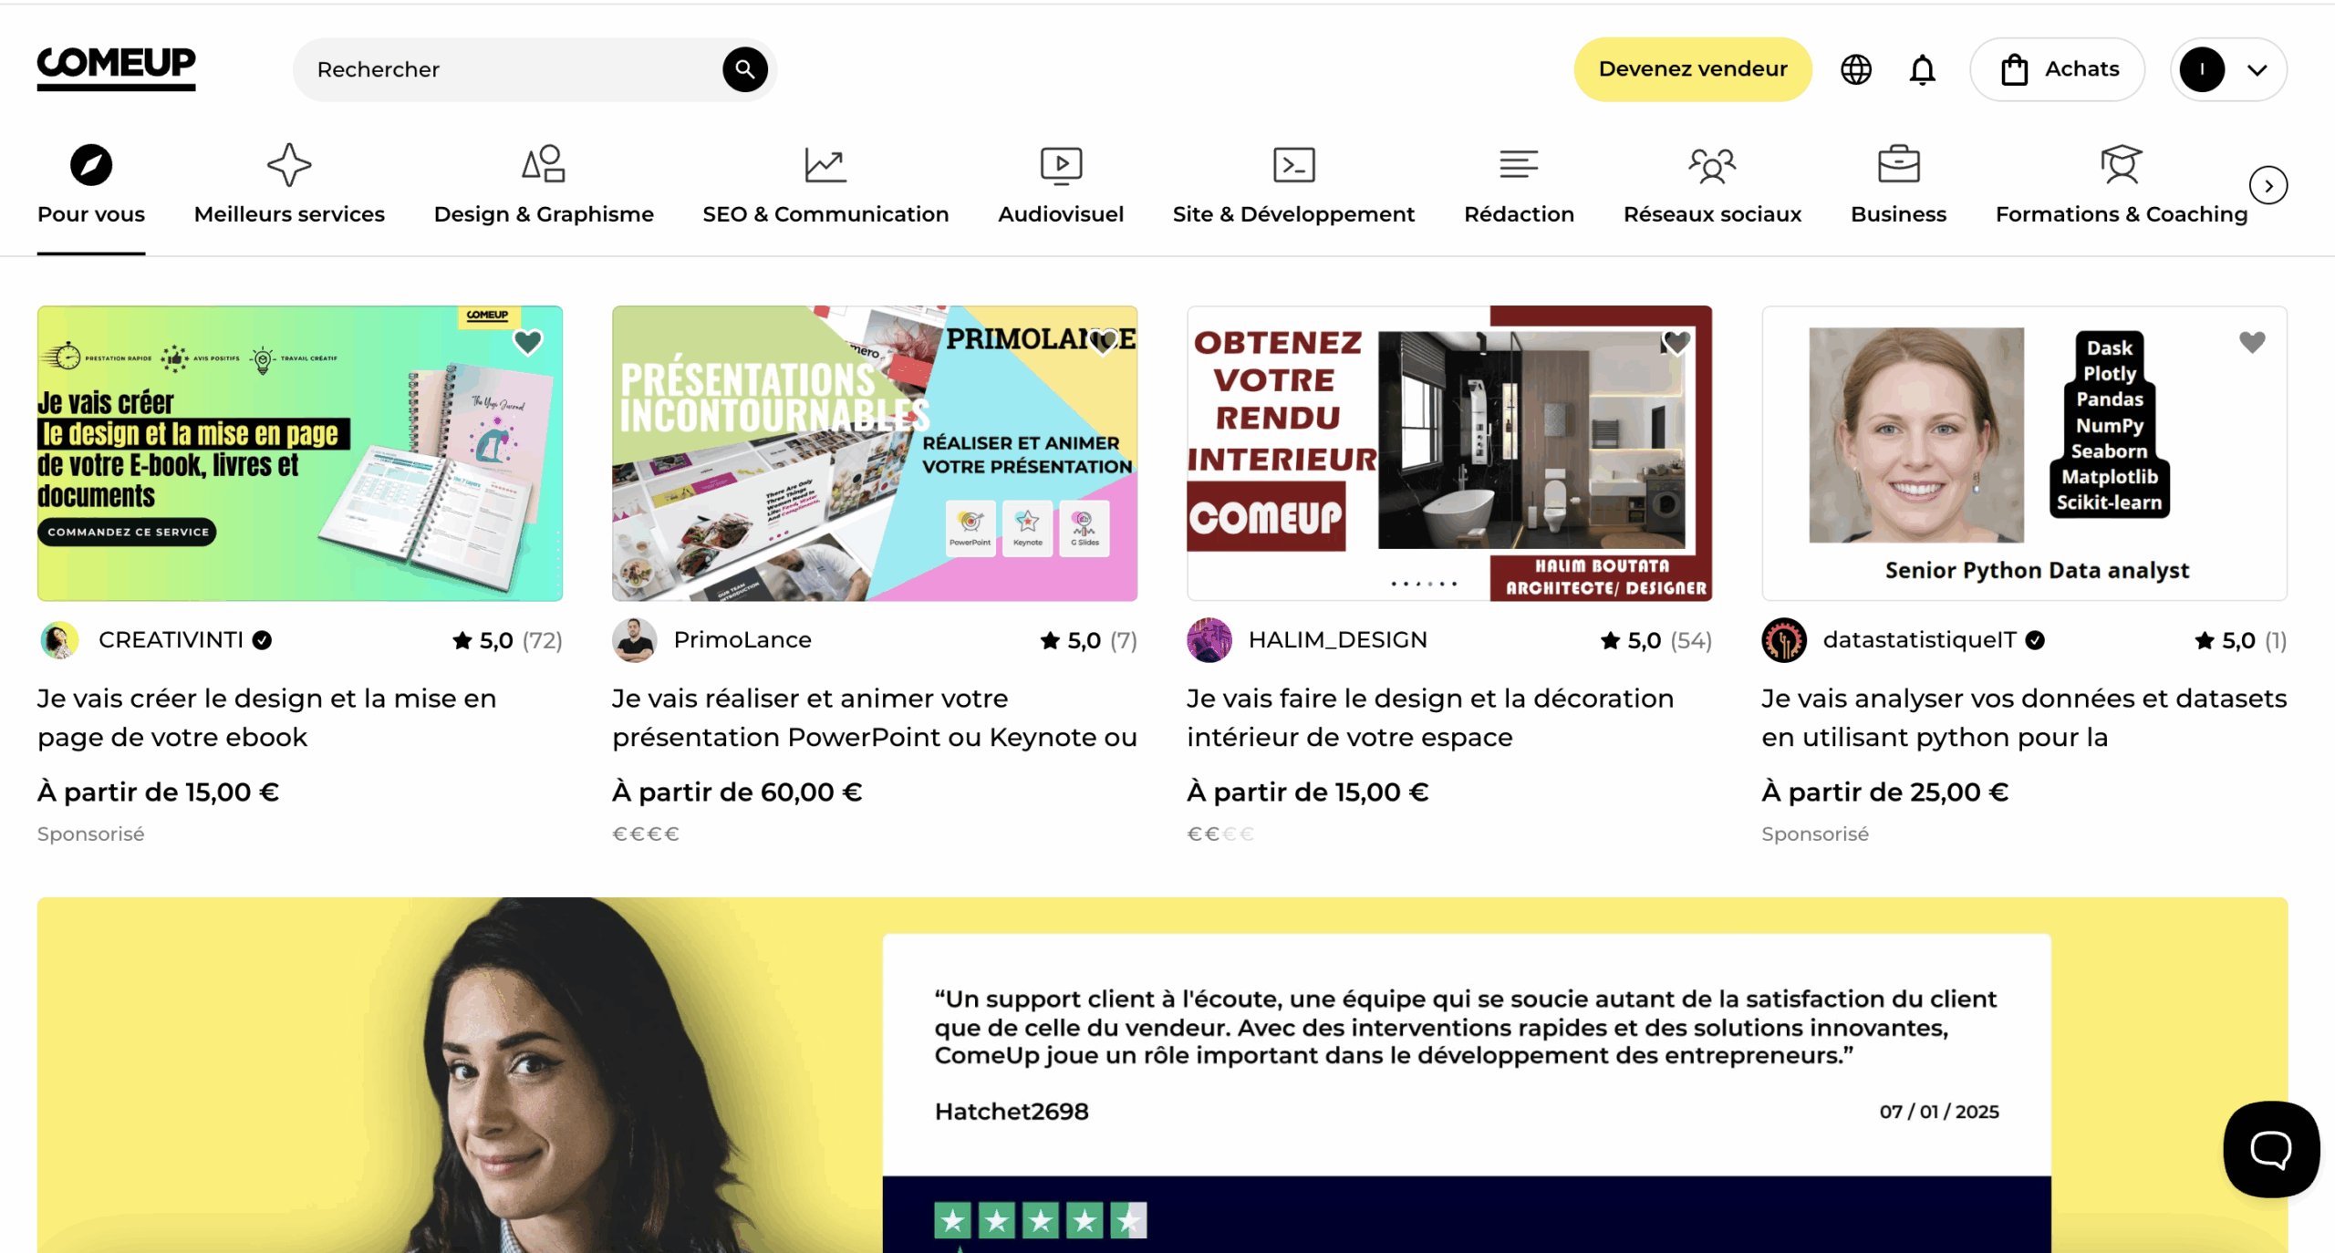Open 'Je vais créer le design' service title

coord(267,718)
